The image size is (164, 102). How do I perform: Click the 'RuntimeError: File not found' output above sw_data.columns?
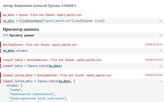40,45
